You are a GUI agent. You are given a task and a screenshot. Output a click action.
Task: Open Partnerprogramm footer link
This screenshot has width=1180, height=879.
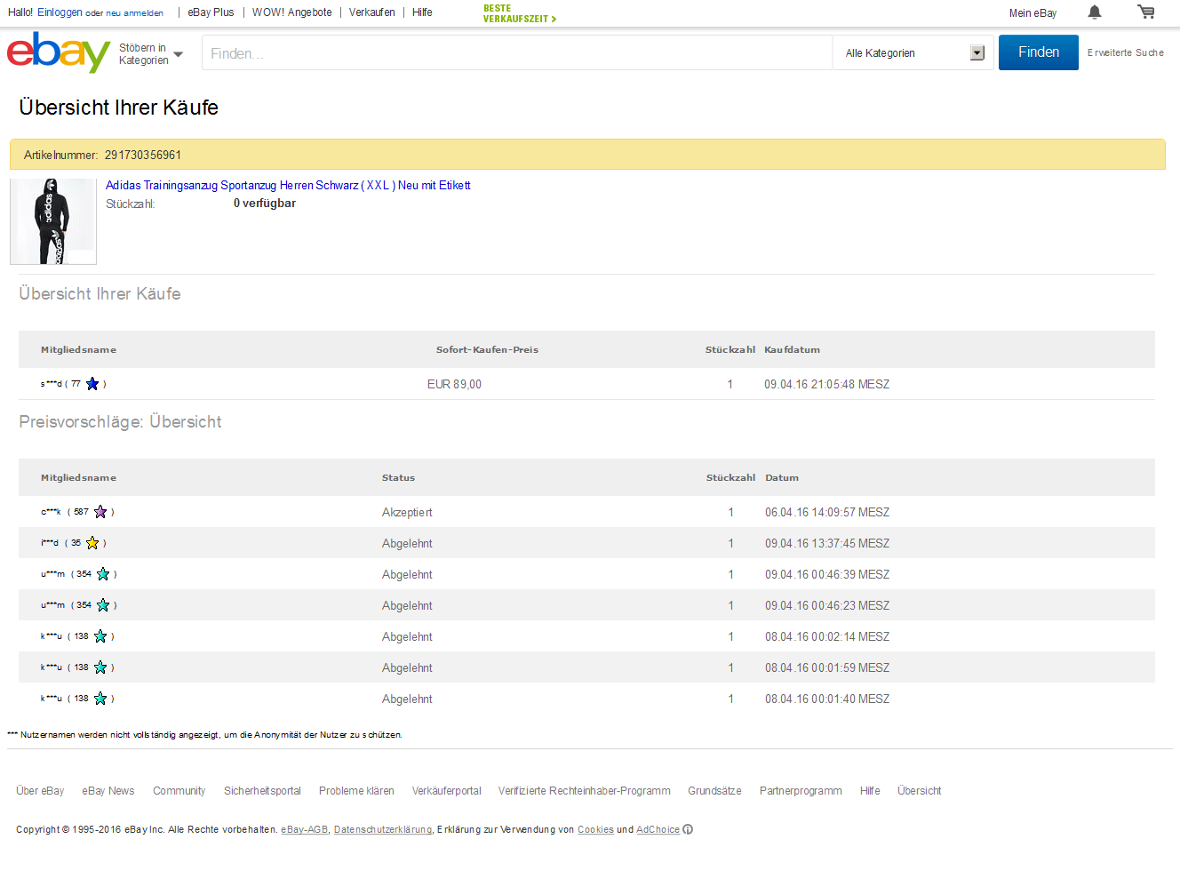pyautogui.click(x=801, y=791)
